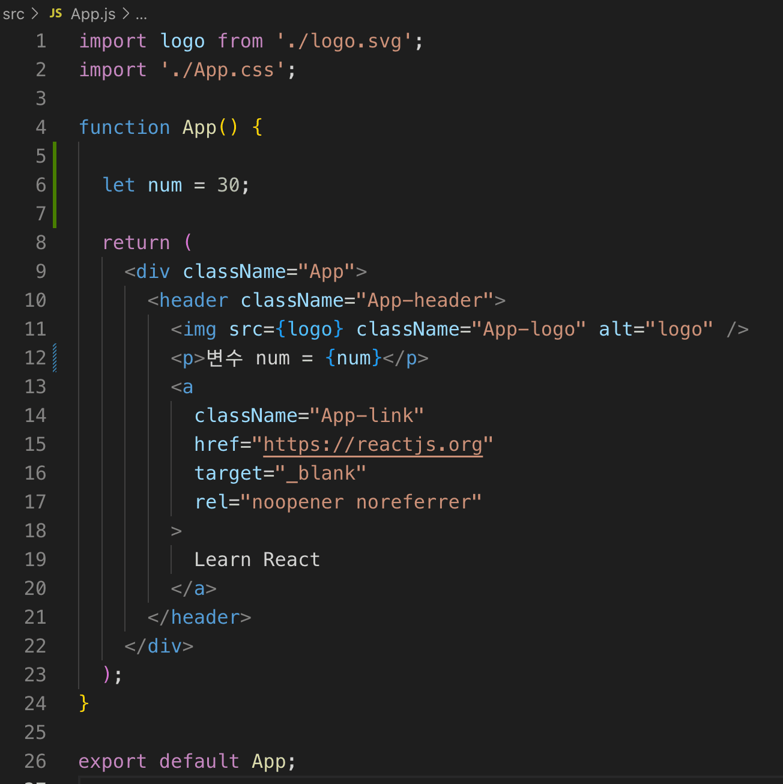The width and height of the screenshot is (783, 784).
Task: Click the 'let num = 30;' declaration
Action: 176,185
